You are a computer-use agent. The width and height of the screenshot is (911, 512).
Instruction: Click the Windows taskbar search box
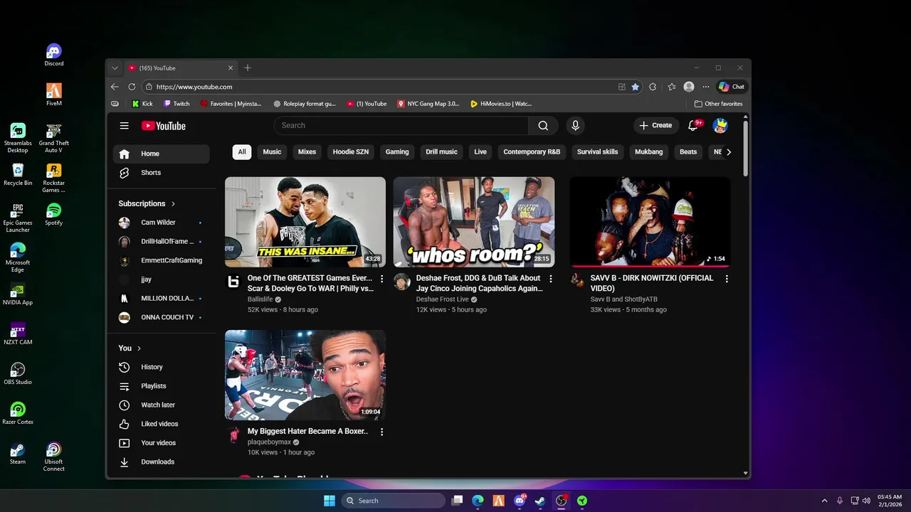(x=393, y=501)
